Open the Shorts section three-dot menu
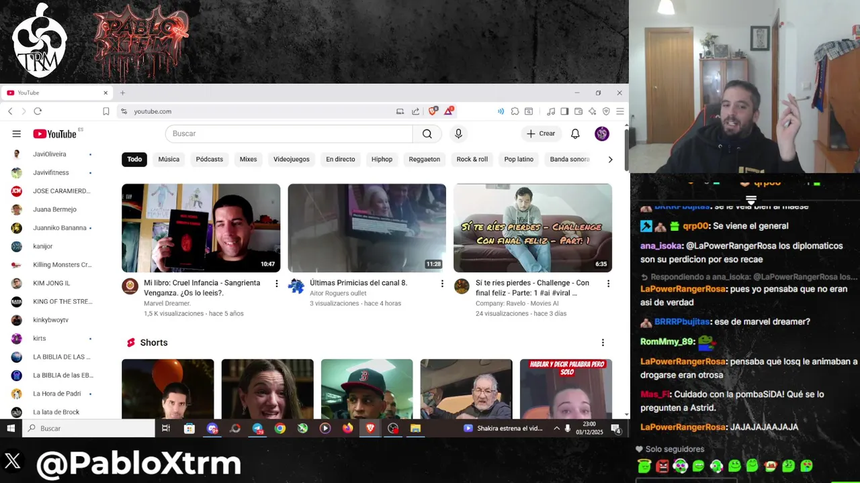The width and height of the screenshot is (860, 483). pos(603,343)
